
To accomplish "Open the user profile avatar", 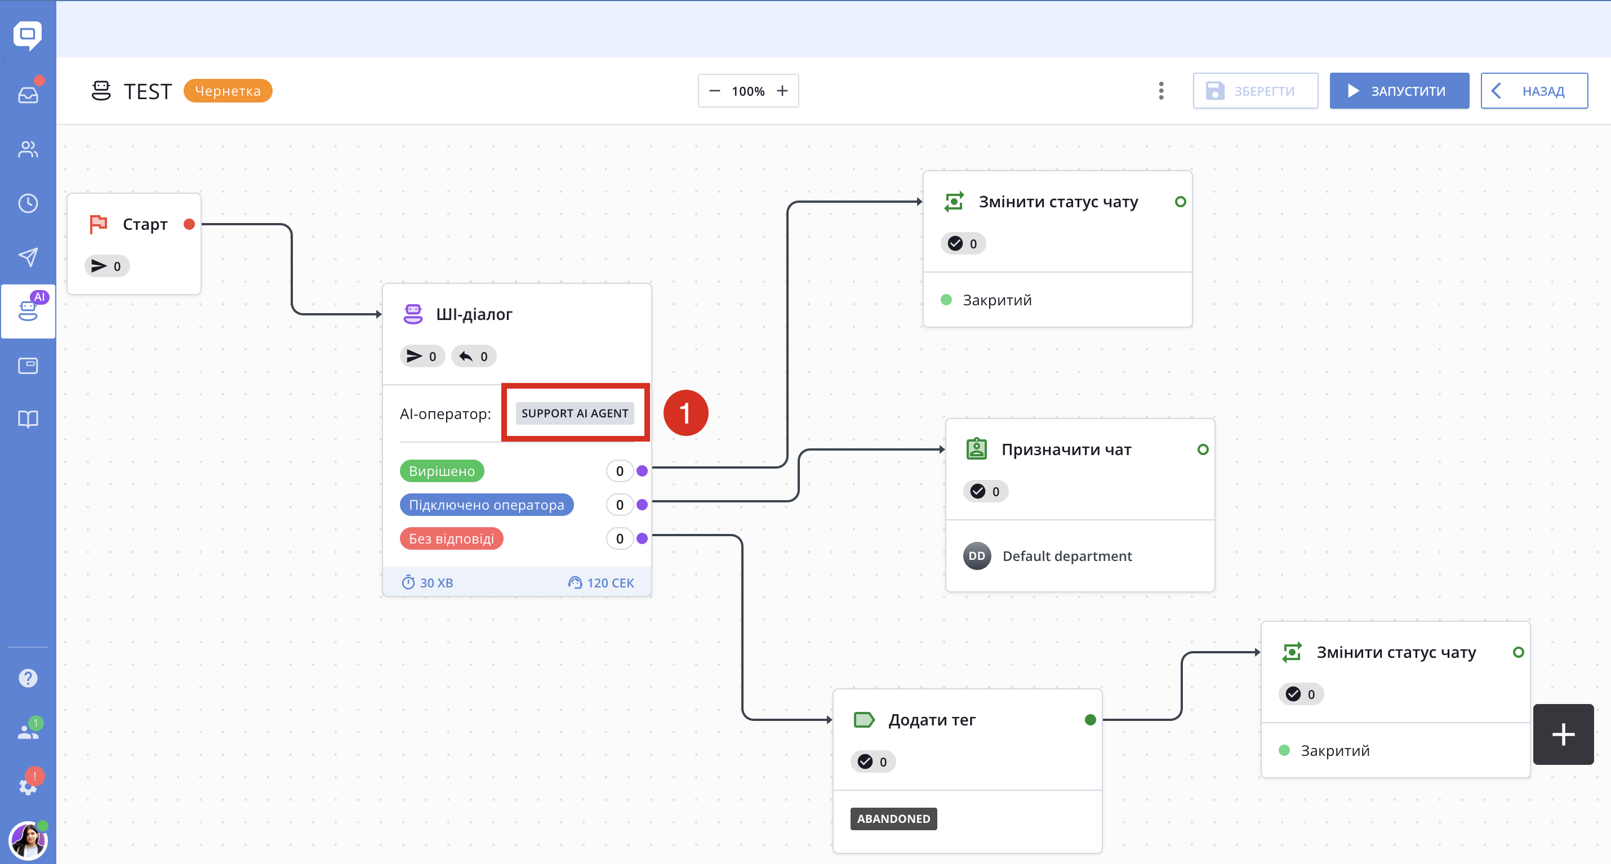I will [28, 841].
